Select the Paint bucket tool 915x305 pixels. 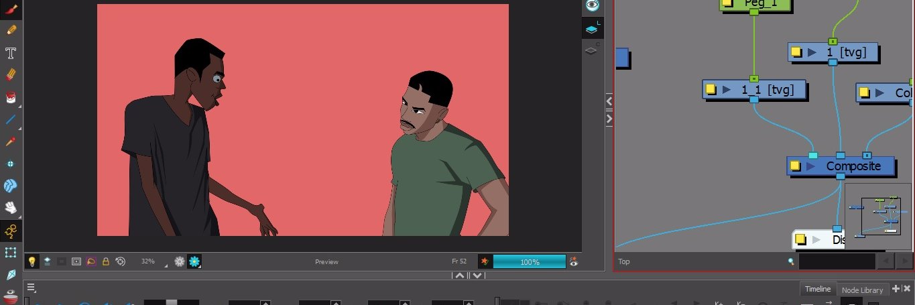(x=11, y=97)
